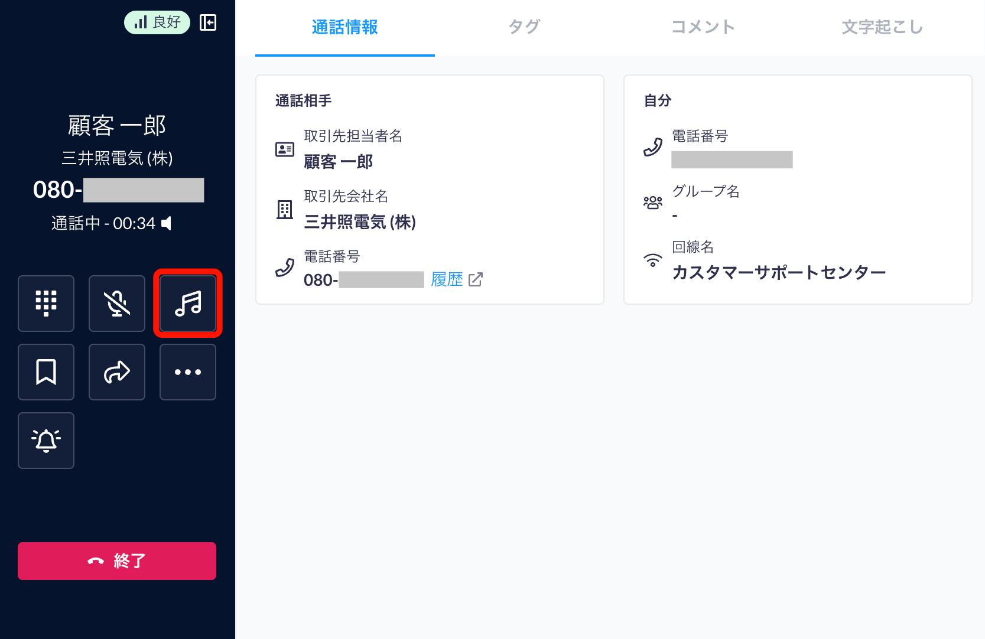Select line name カスタマーサポートセンター
985x639 pixels.
779,272
